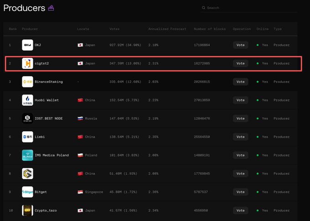Image resolution: width=310 pixels, height=221 pixels.
Task: Click the Huobi Wallet flame logo
Action: (x=27, y=100)
